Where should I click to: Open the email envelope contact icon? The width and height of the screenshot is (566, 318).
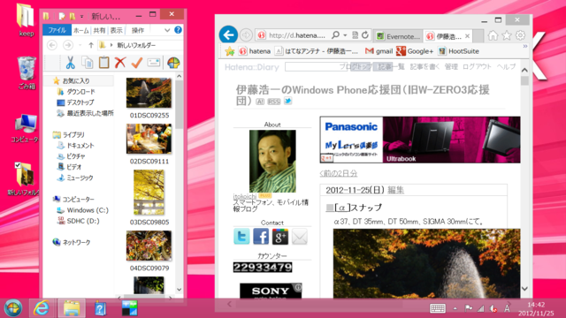pyautogui.click(x=299, y=237)
